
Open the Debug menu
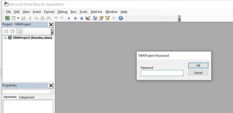click(62, 12)
